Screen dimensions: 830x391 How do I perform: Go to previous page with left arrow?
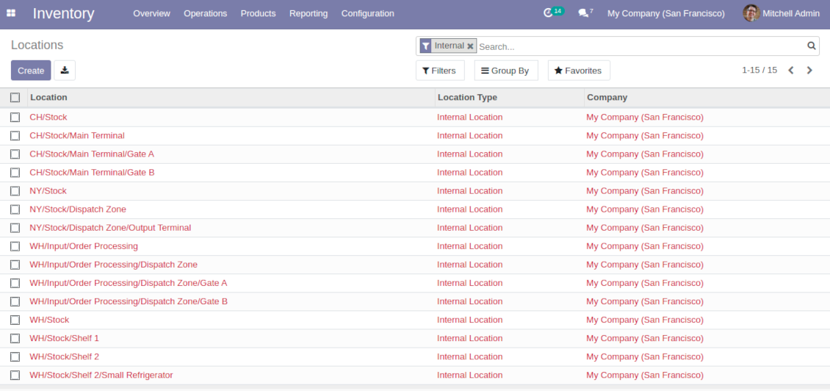click(791, 71)
